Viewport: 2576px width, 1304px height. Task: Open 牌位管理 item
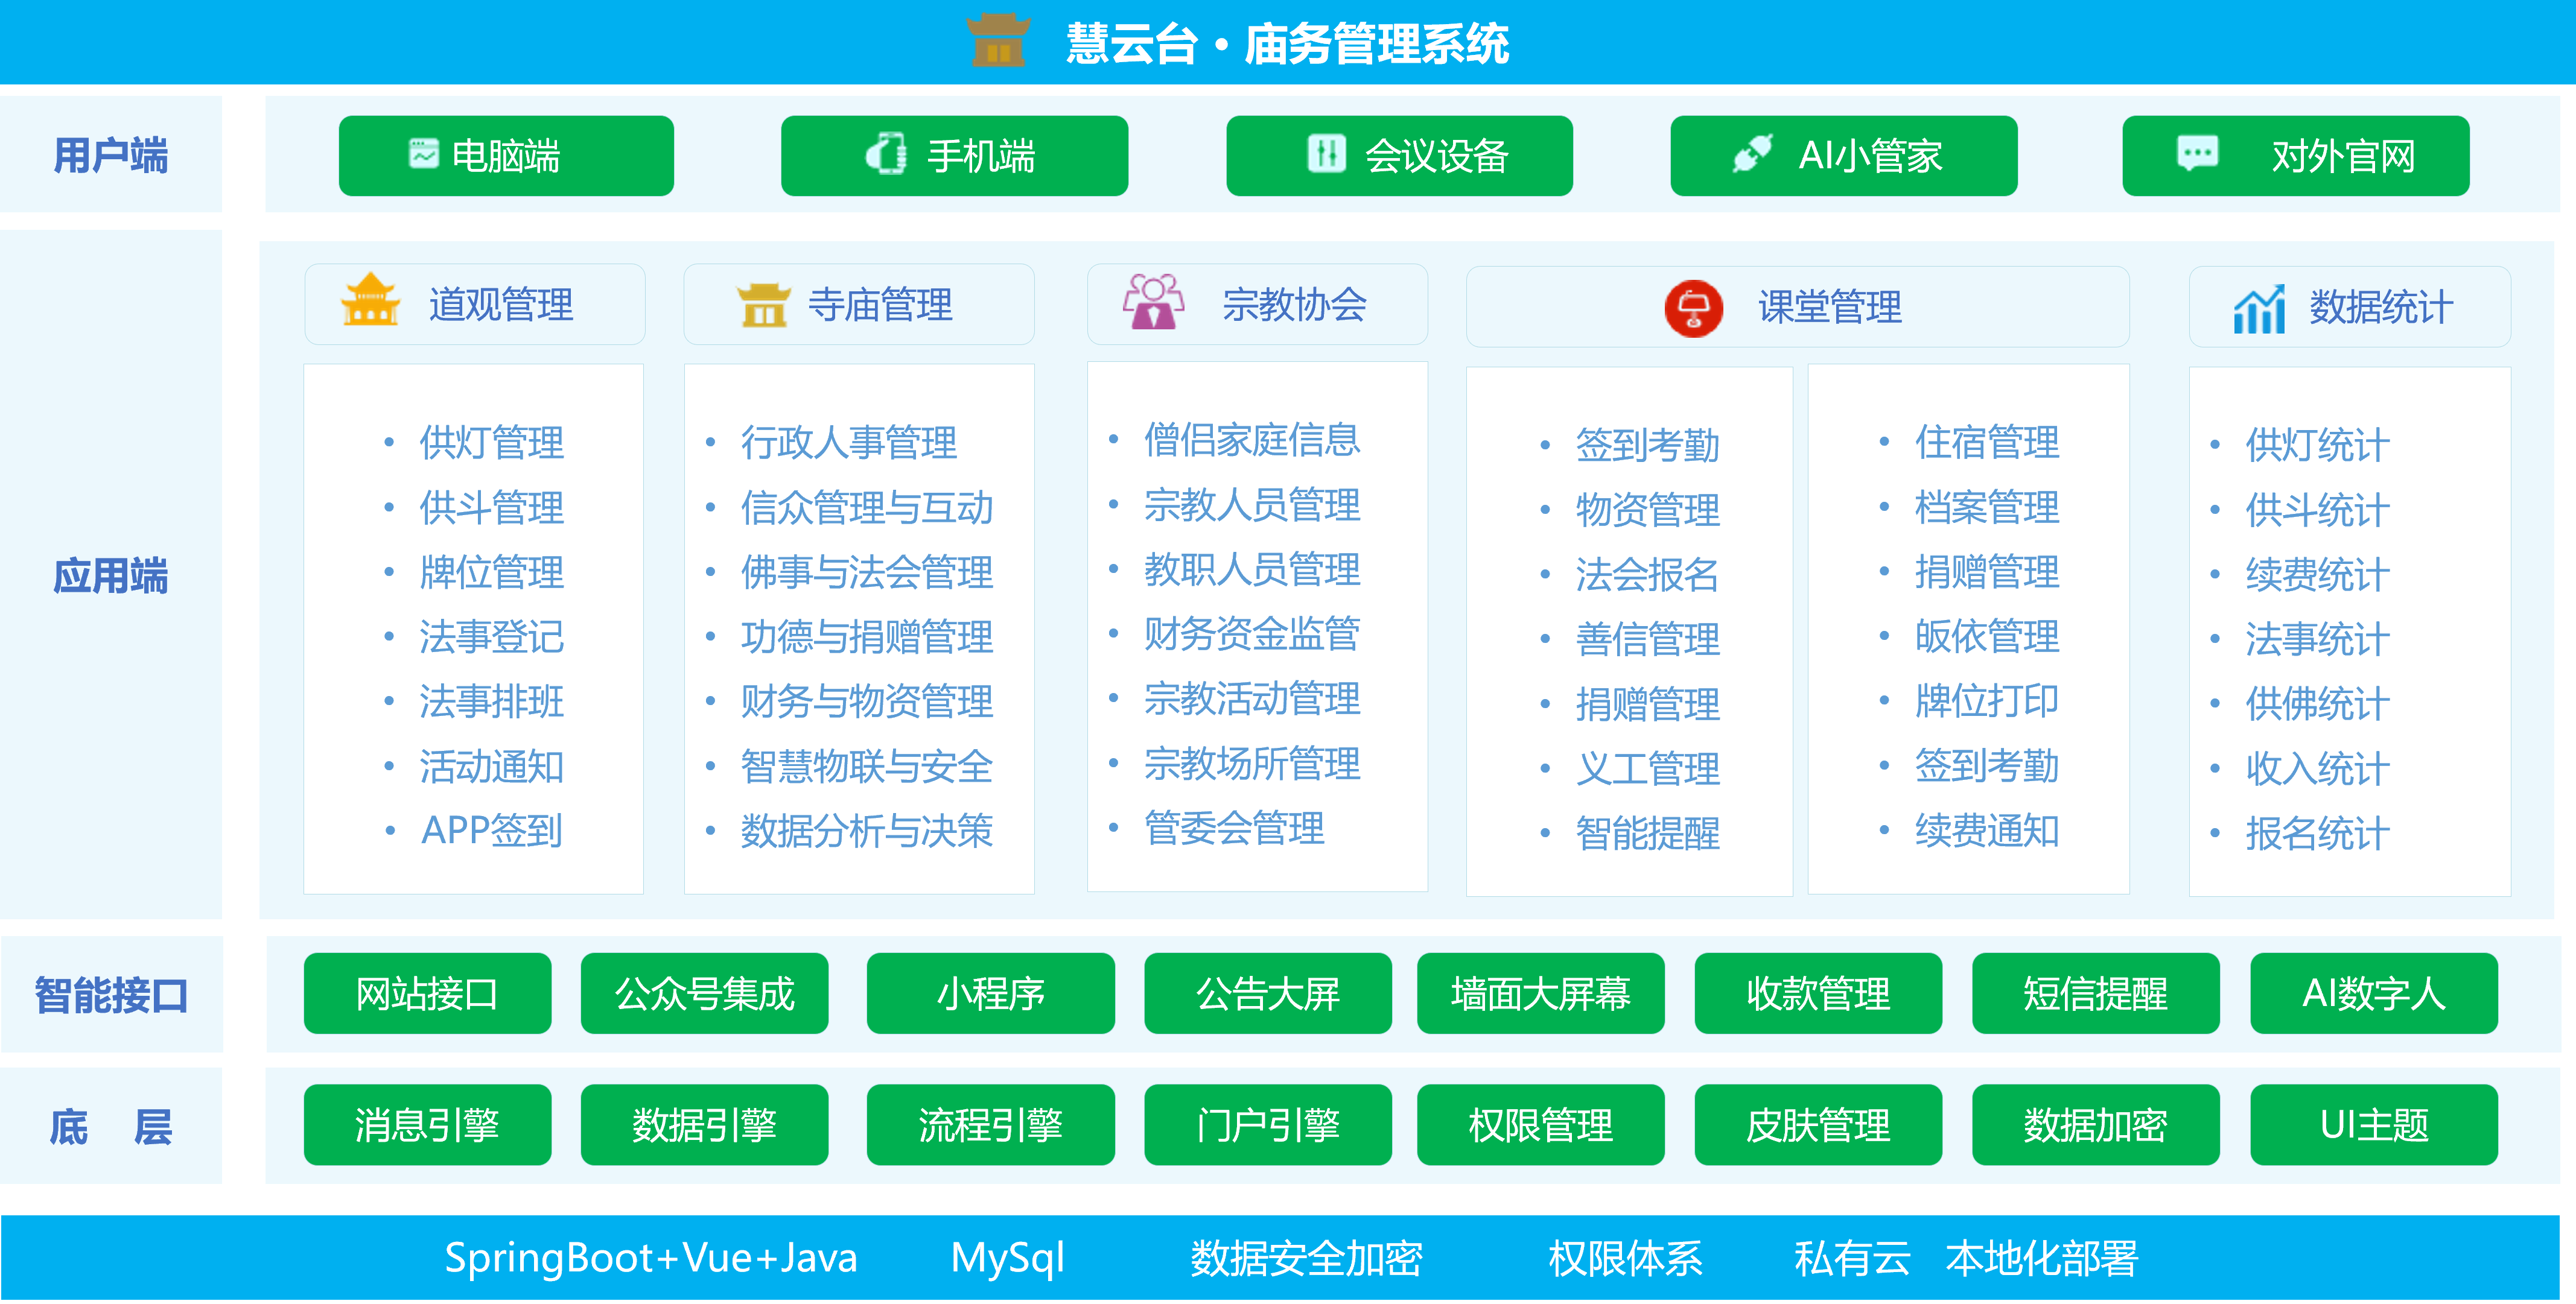tap(492, 572)
